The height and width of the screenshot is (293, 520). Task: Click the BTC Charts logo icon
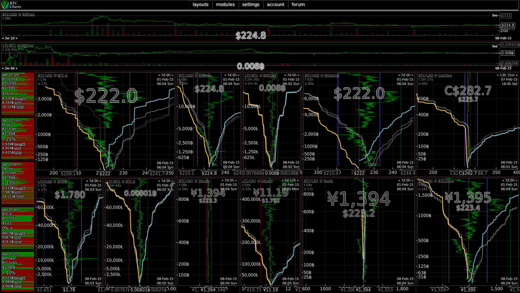pos(5,5)
